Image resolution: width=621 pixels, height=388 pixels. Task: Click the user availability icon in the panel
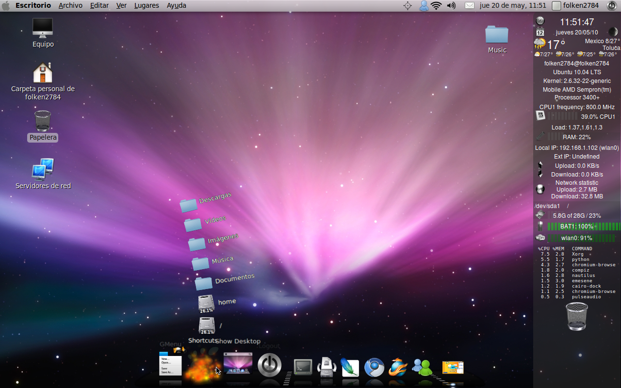coord(424,5)
